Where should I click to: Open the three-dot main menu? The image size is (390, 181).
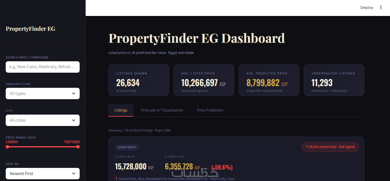(x=381, y=8)
